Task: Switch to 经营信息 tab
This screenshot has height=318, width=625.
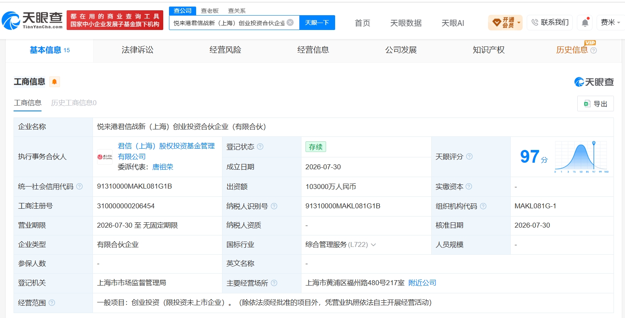Action: point(313,50)
